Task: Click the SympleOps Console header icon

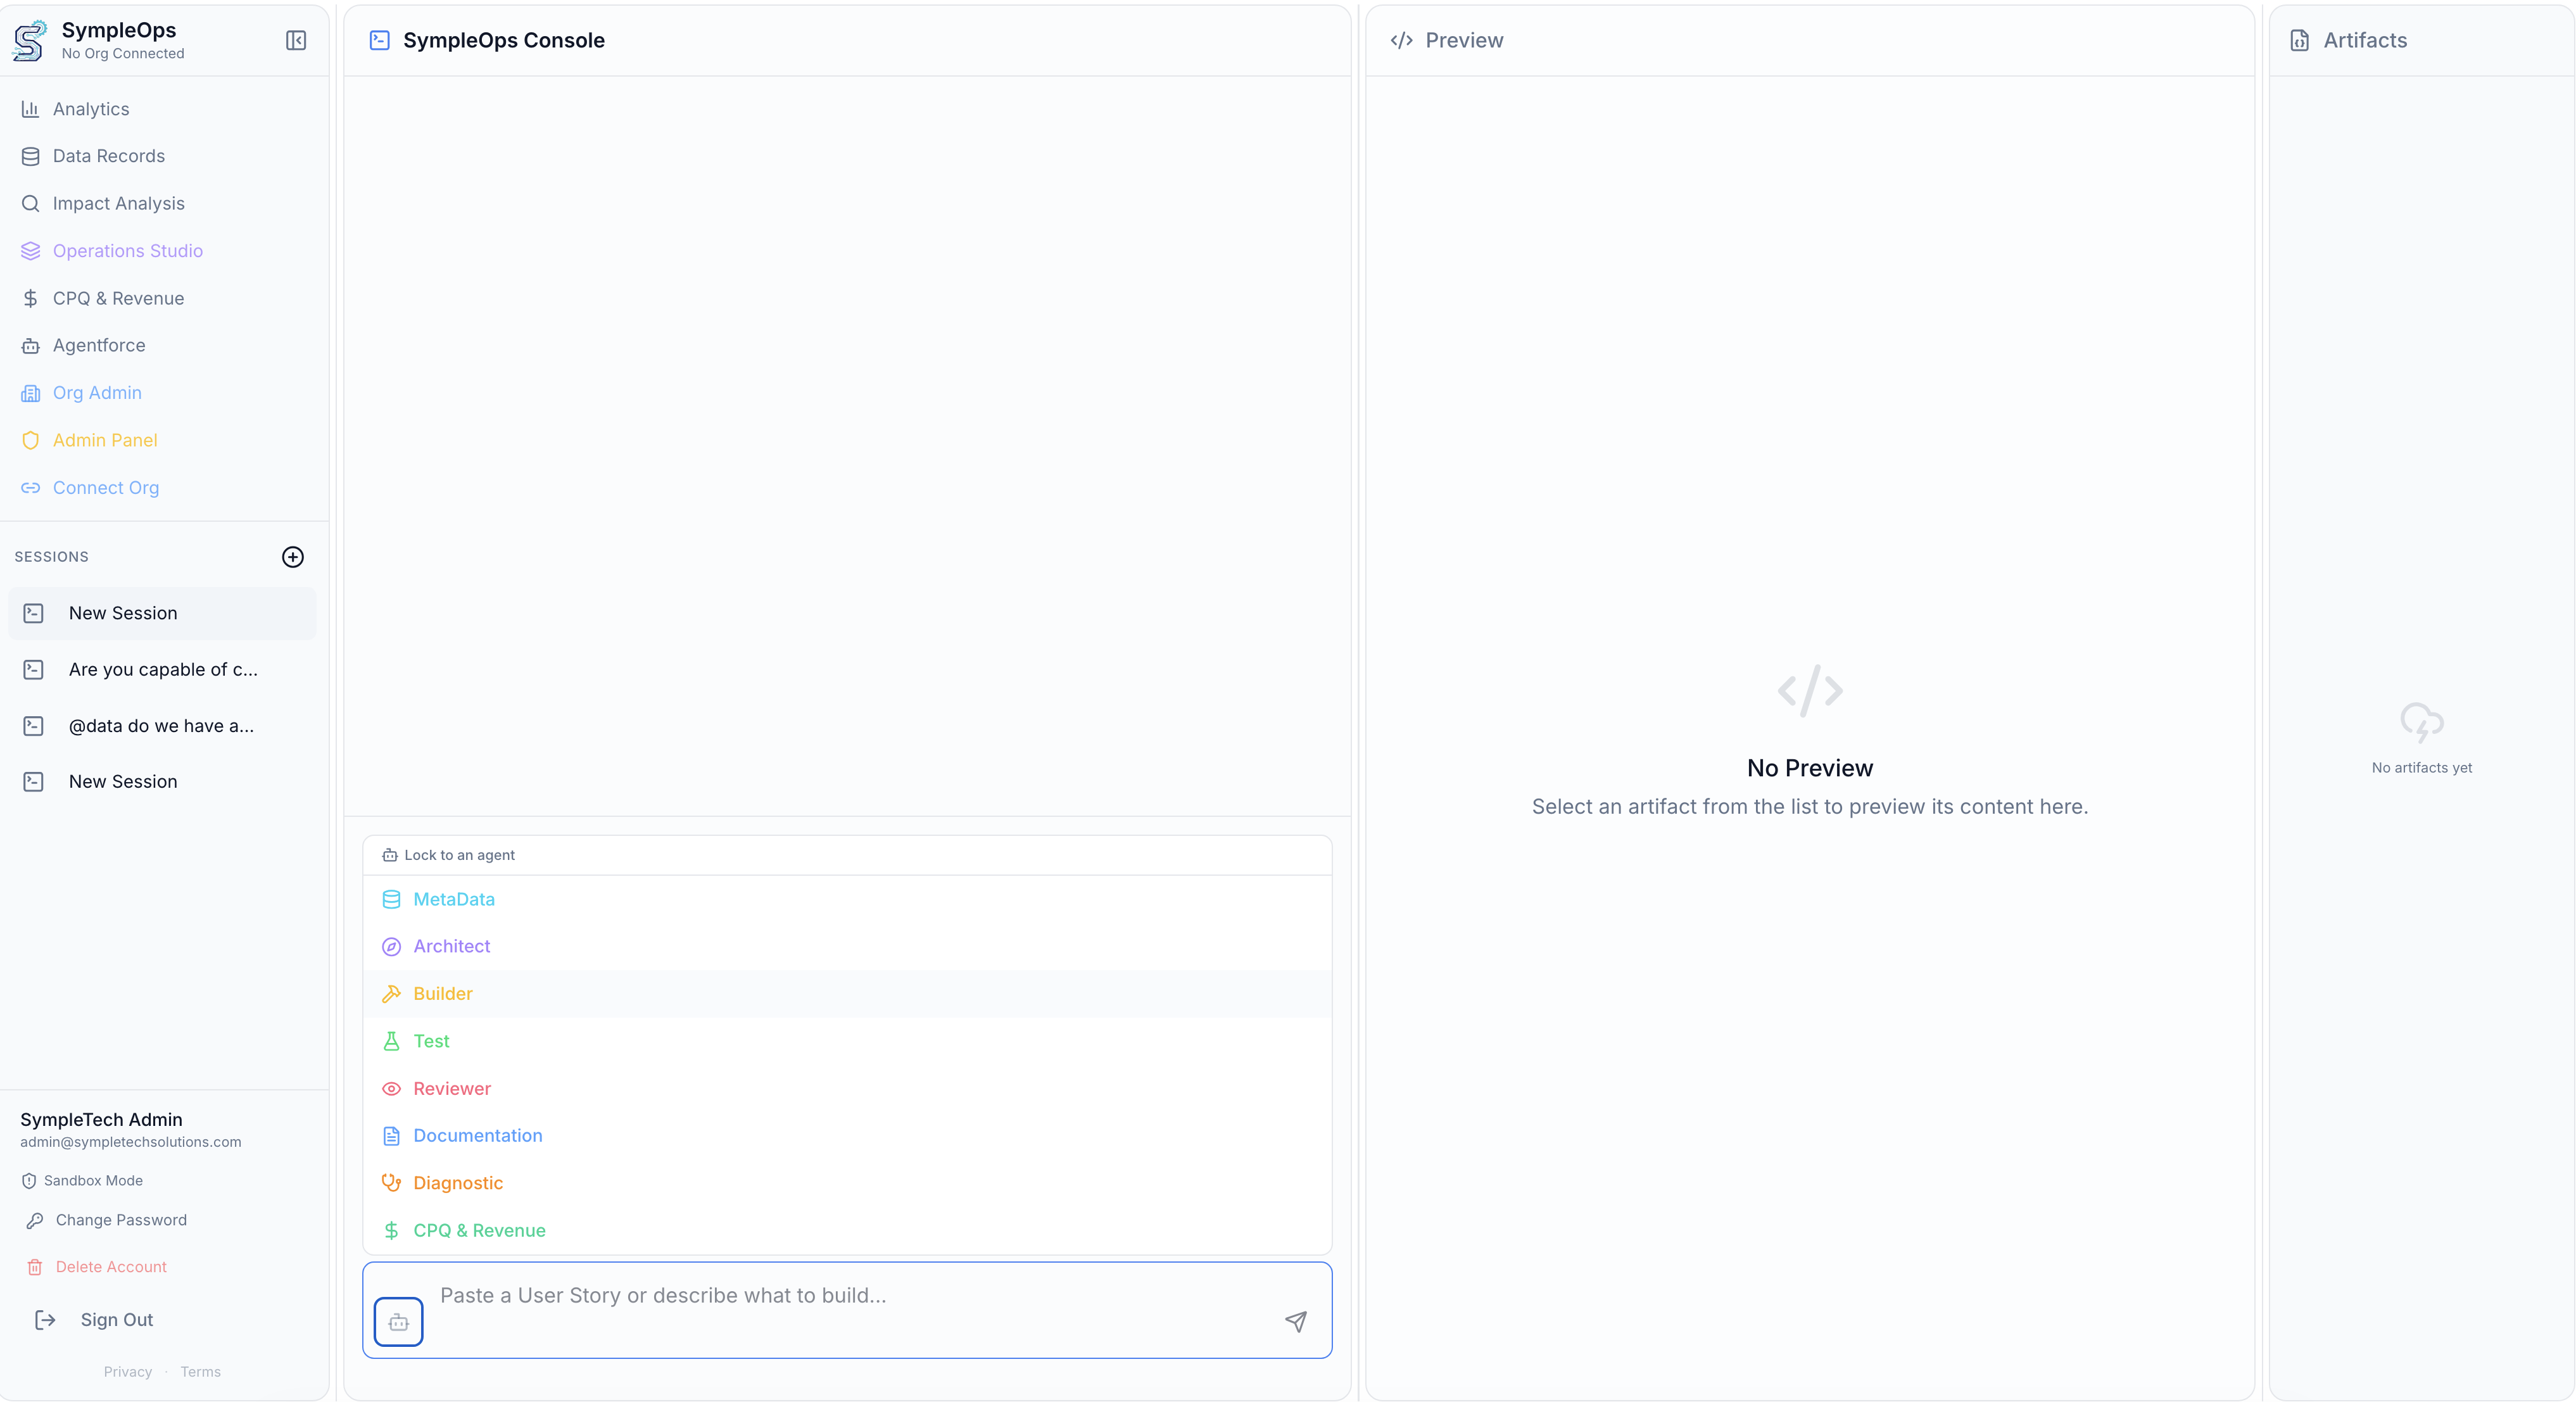Action: coord(380,40)
